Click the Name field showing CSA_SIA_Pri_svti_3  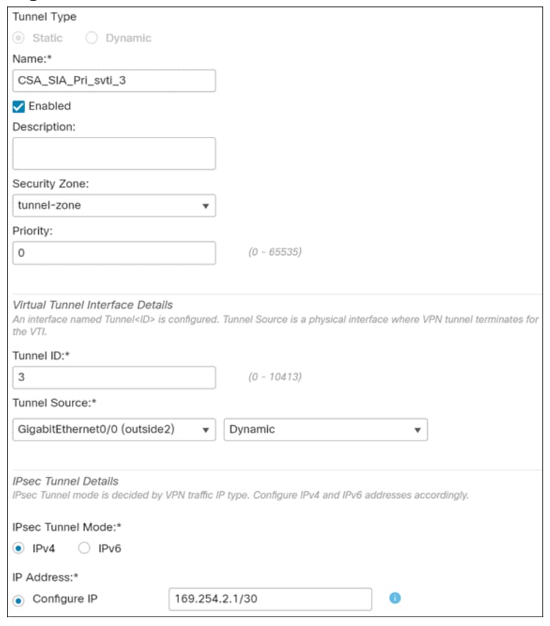(x=112, y=76)
